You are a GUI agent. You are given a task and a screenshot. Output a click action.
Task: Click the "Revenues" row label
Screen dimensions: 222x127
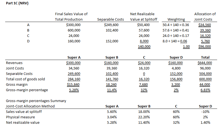pos(14,63)
